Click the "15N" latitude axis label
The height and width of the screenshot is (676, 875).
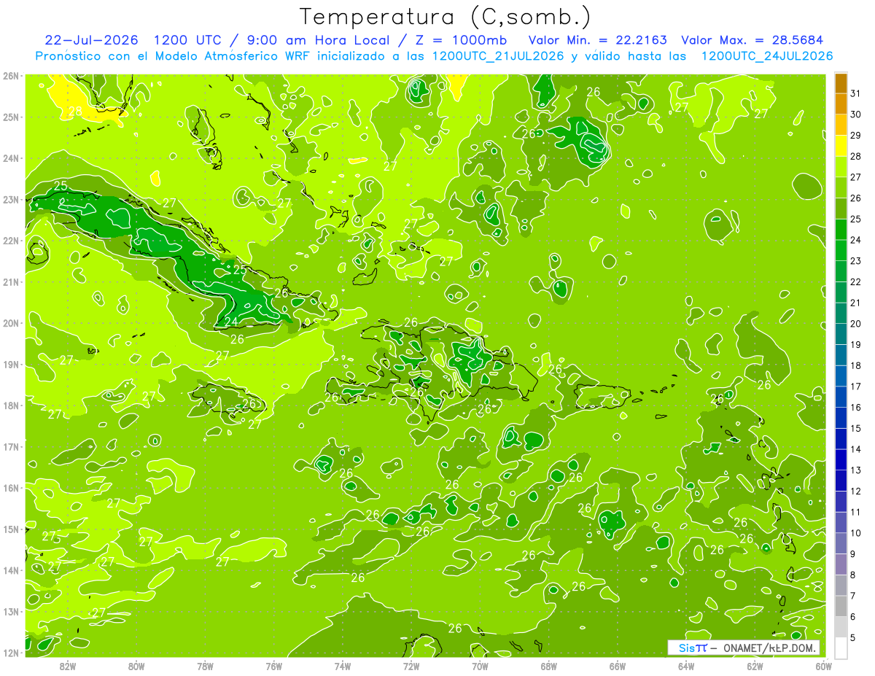(10, 529)
